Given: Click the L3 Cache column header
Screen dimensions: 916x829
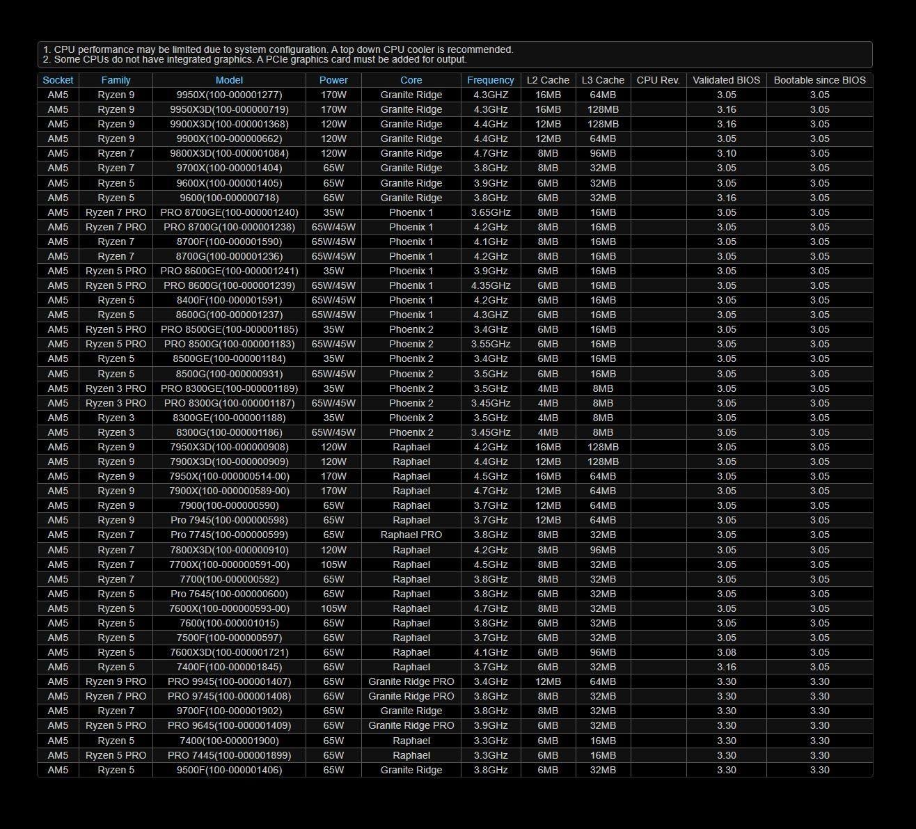Looking at the screenshot, I should click(x=603, y=80).
